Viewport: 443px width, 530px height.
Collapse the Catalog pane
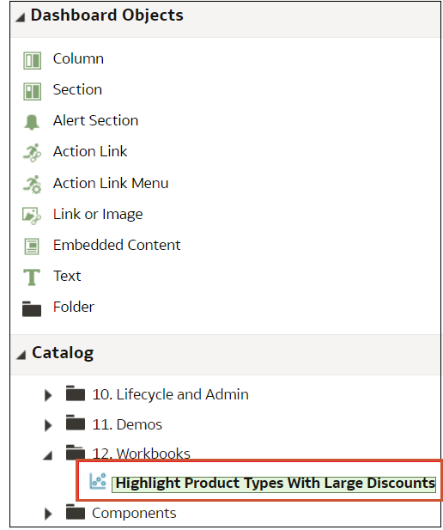(x=21, y=355)
